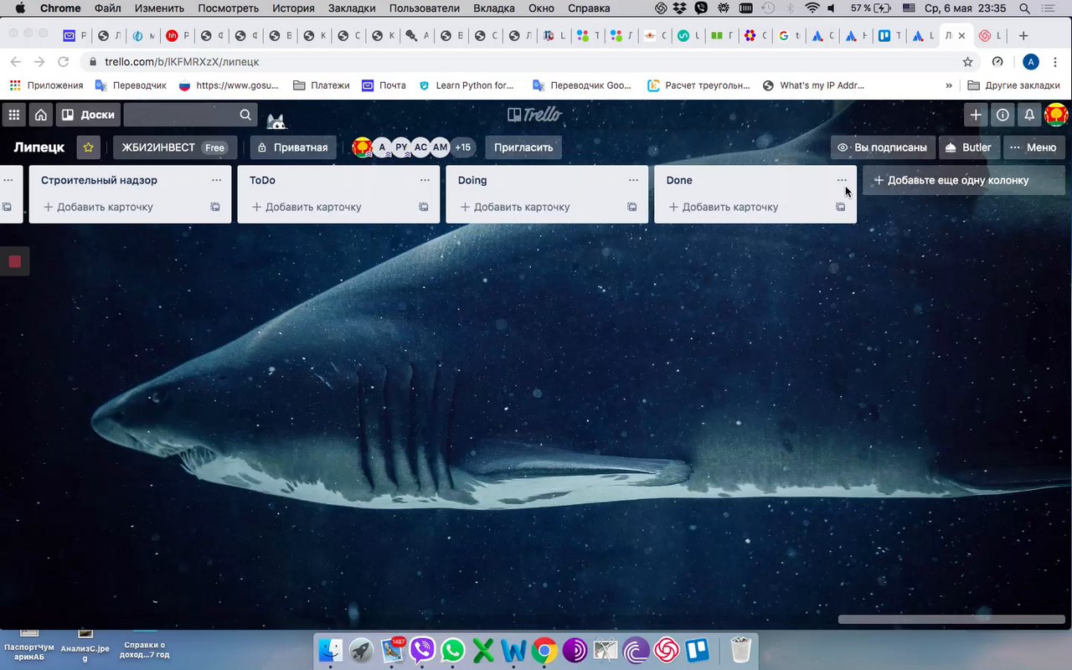This screenshot has width=1072, height=670.
Task: Click Добавьте еще одну колонку
Action: tap(964, 180)
